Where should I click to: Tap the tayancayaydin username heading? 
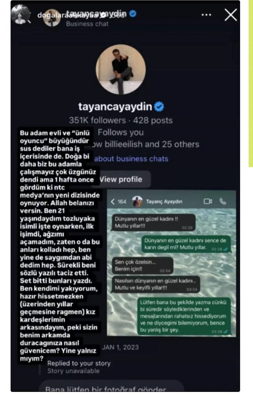(x=115, y=107)
